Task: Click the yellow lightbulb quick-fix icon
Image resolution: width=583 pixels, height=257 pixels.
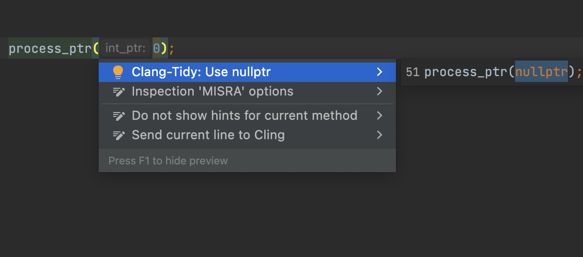Action: point(118,72)
